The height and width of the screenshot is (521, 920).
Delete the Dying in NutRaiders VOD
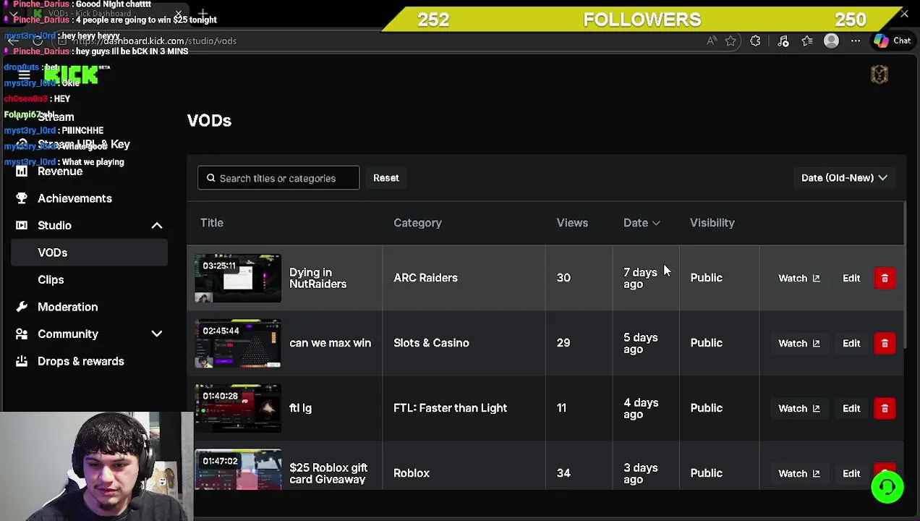click(x=885, y=278)
